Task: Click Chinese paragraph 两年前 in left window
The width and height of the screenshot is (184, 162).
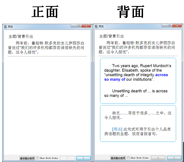Action: point(46,48)
